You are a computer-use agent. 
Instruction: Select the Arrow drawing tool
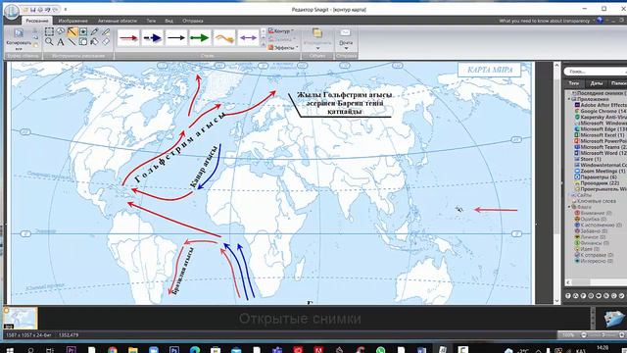pos(72,32)
